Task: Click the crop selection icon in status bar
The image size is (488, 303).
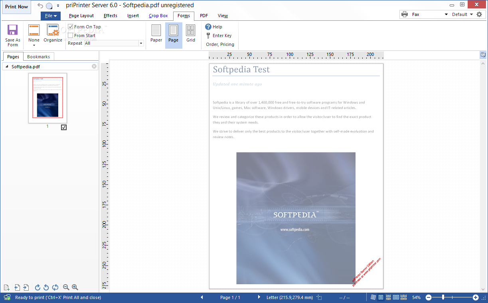Action: (x=319, y=297)
